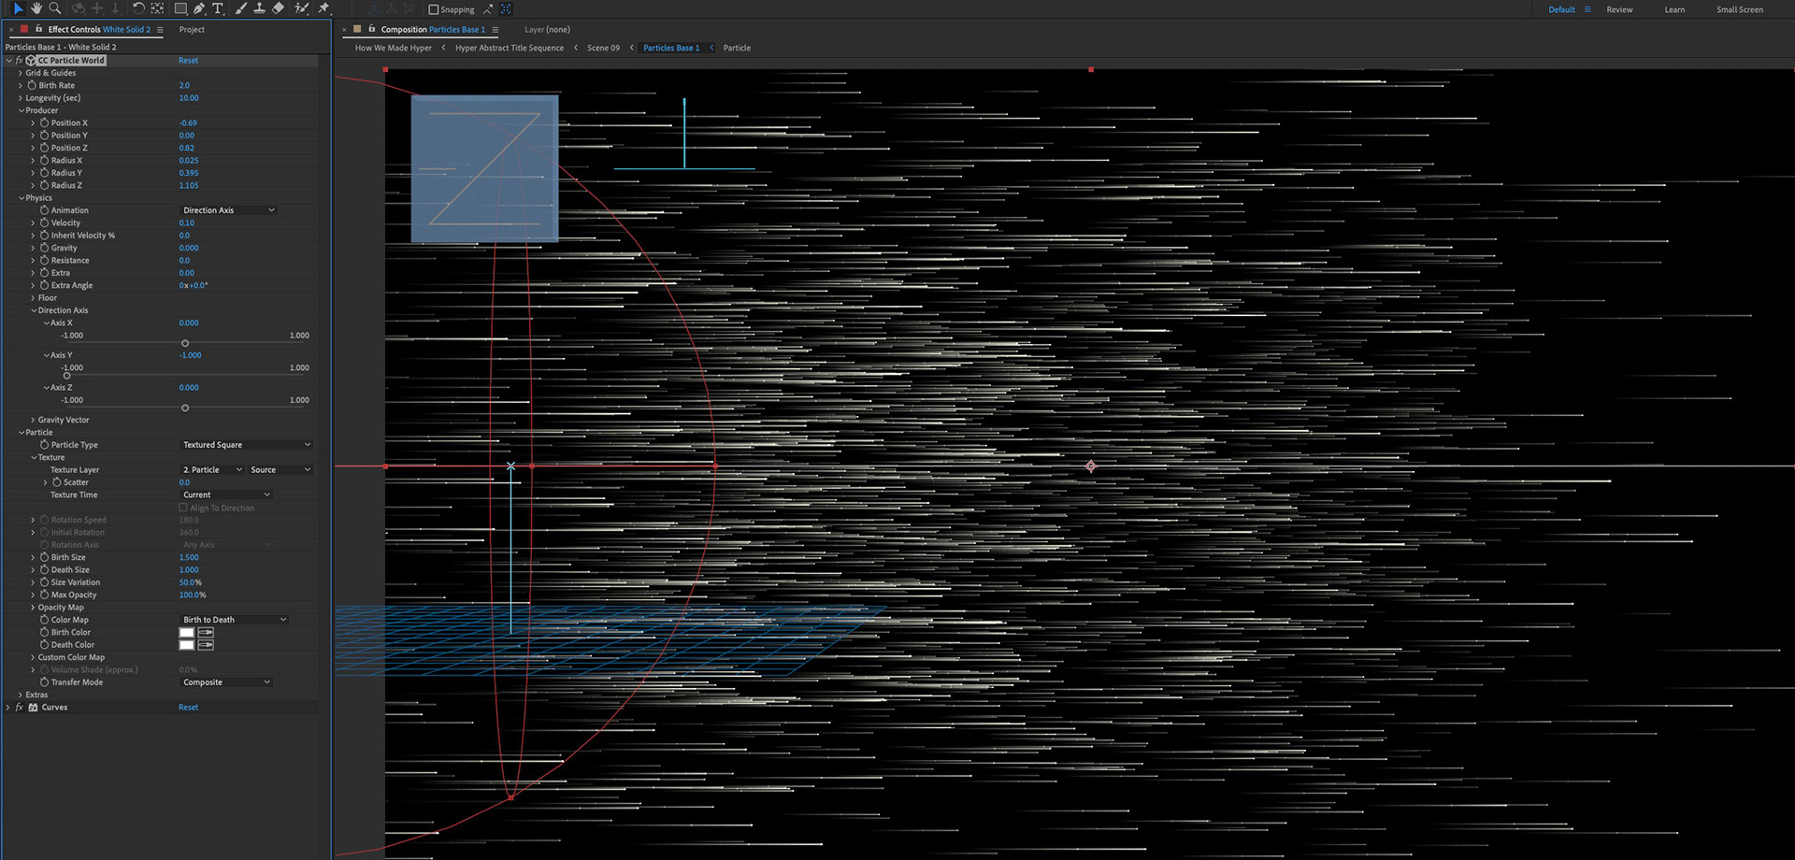This screenshot has width=1795, height=860.
Task: Toggle lock on Effect Controls panel
Action: point(38,29)
